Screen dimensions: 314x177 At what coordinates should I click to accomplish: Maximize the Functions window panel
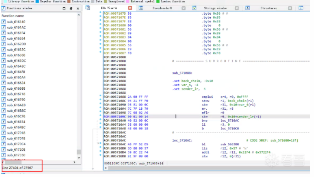(x=64, y=9)
